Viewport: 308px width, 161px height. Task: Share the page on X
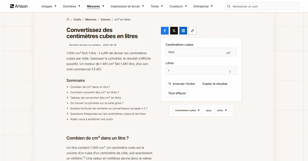tap(174, 31)
